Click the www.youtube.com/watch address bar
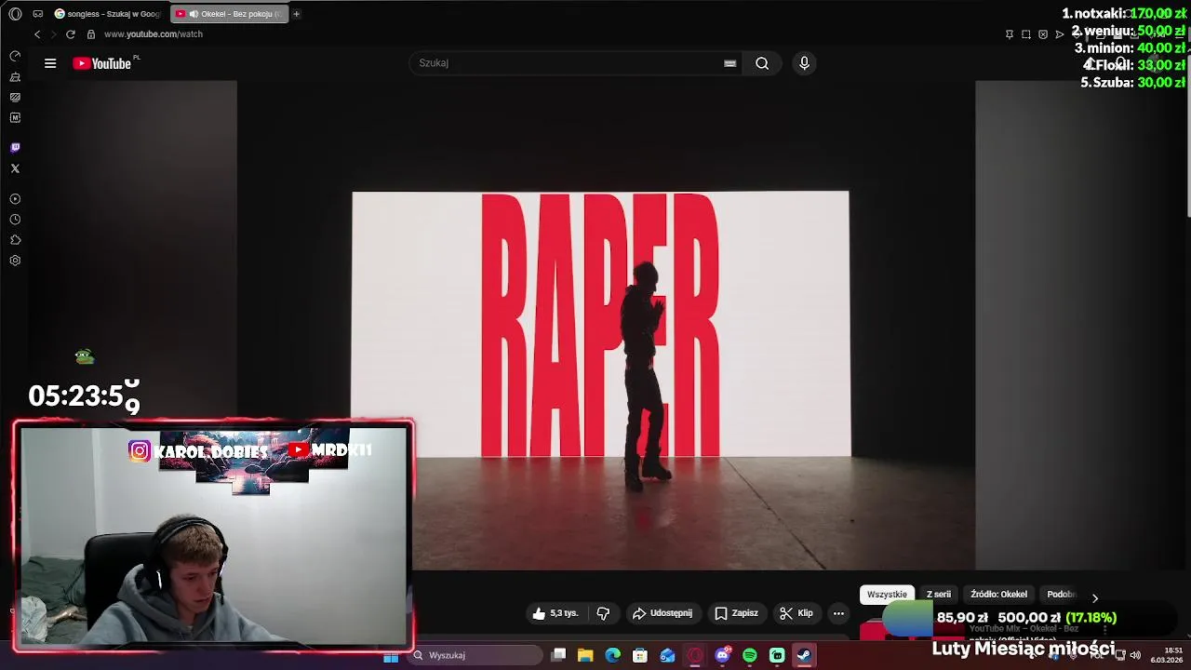This screenshot has width=1191, height=670. point(154,34)
